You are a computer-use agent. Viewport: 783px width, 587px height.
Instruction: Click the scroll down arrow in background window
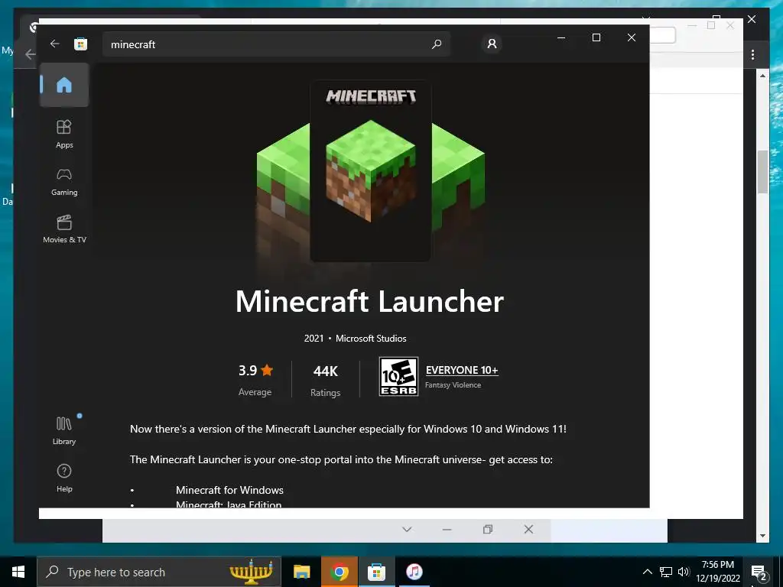click(x=762, y=536)
